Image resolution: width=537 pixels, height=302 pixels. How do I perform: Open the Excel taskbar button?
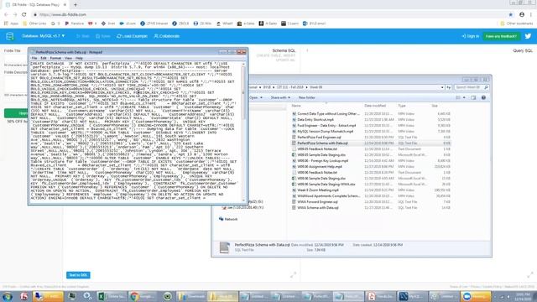pyautogui.click(x=112, y=296)
